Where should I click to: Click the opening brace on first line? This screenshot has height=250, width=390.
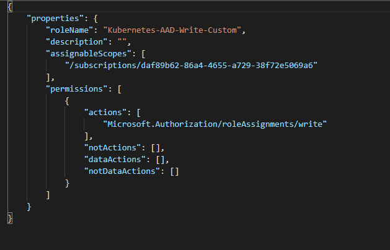click(10, 6)
